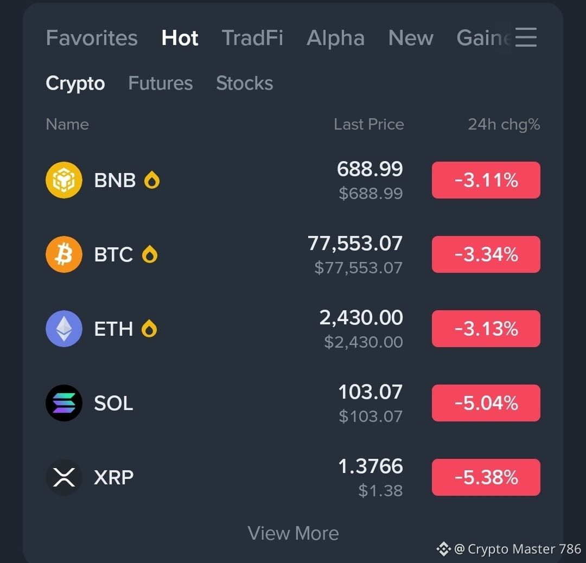Tap the Bitcoin orange logo
The width and height of the screenshot is (586, 563).
pos(64,254)
